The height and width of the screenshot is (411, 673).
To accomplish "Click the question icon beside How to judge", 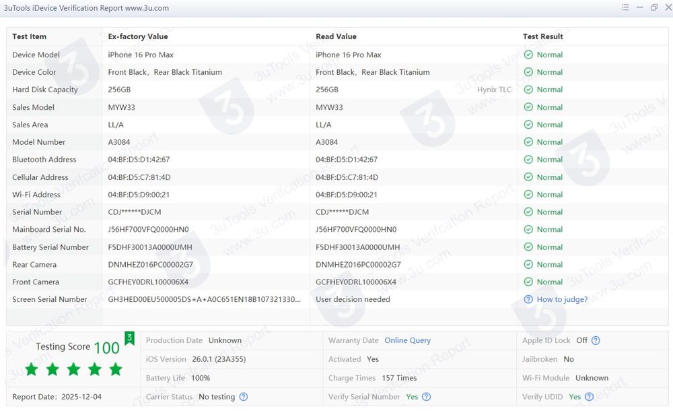I will (x=528, y=299).
